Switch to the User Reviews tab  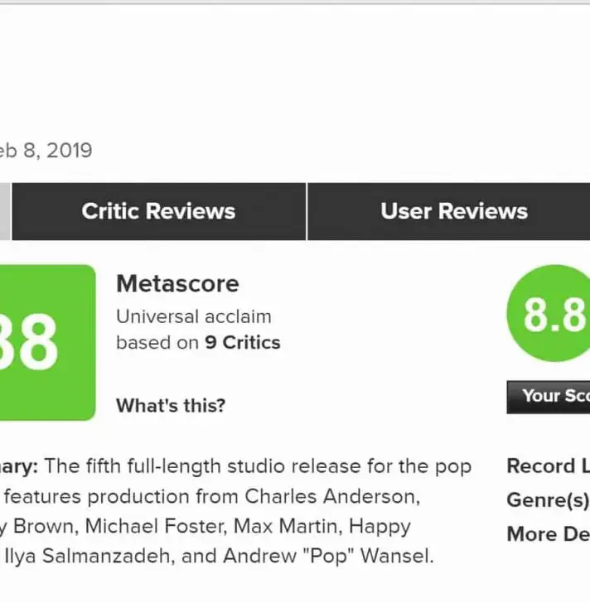coord(453,211)
